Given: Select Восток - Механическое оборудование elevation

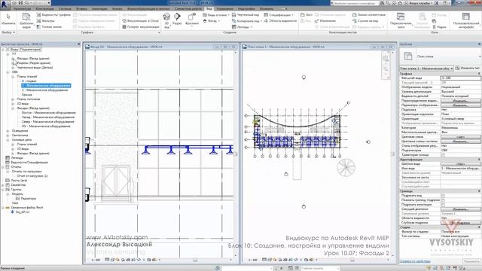Looking at the screenshot, I should tap(48, 113).
